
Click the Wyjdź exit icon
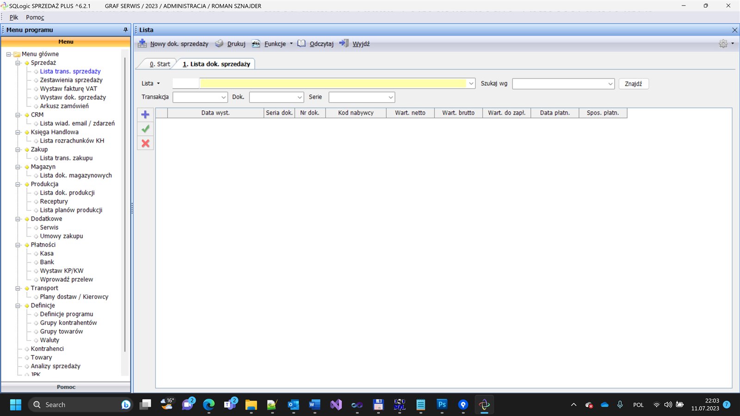344,43
